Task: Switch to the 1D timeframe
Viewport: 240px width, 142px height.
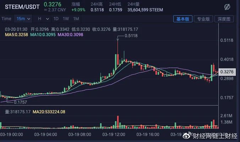Action: click(56, 19)
